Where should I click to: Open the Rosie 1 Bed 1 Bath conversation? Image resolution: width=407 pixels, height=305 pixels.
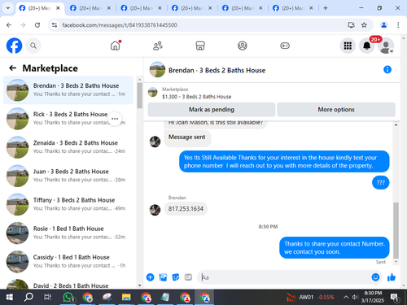pos(68,233)
